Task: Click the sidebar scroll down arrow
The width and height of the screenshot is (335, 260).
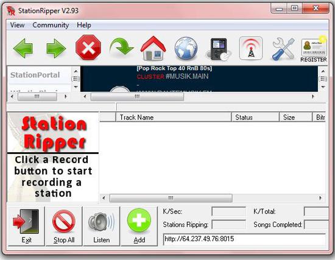Action: (x=76, y=86)
